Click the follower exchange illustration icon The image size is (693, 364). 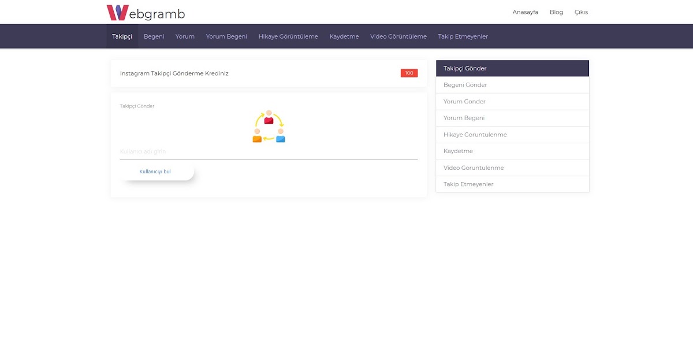269,127
